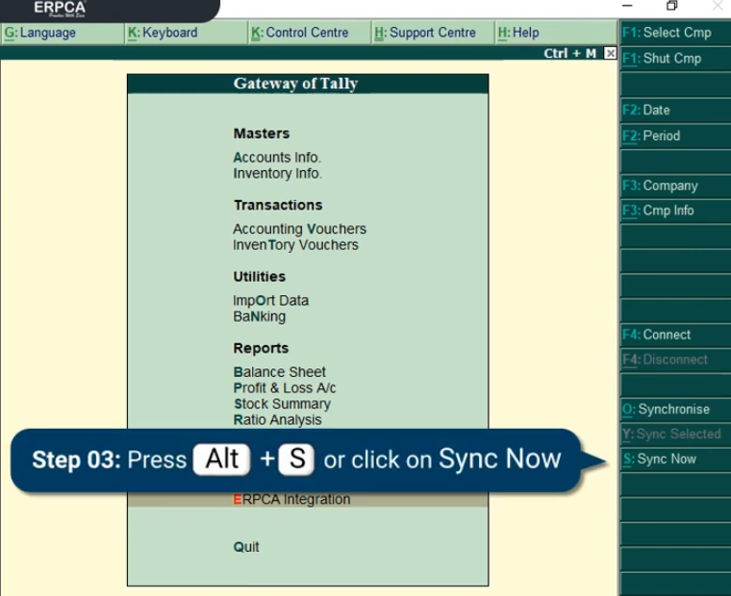Image resolution: width=731 pixels, height=596 pixels.
Task: Click the O: Synchronise button
Action: [x=675, y=410]
